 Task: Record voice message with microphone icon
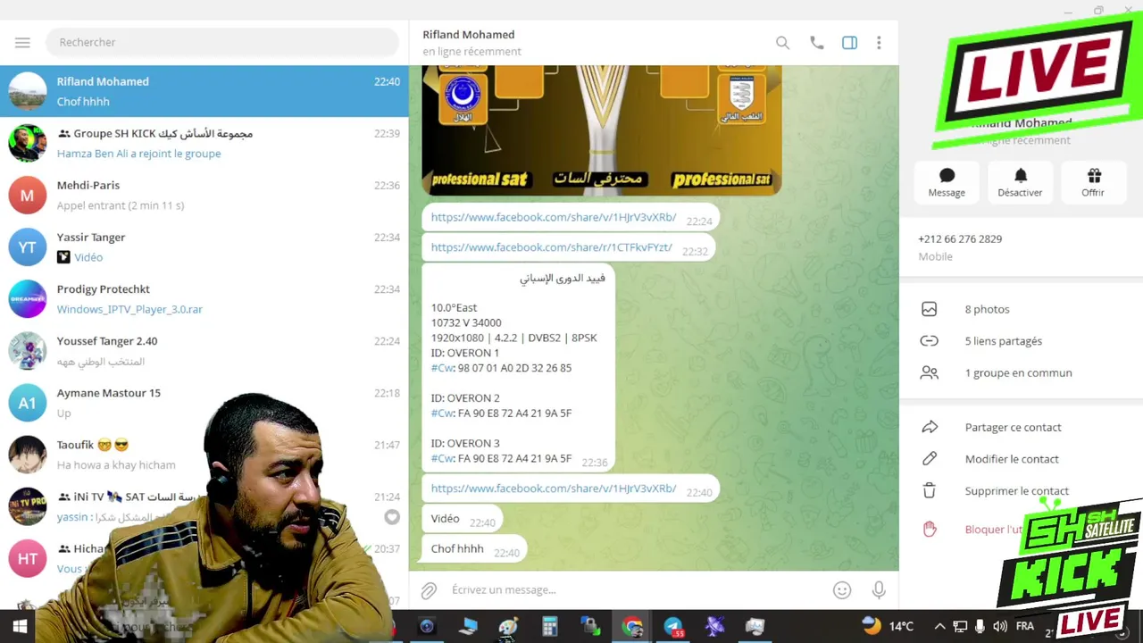pos(879,590)
